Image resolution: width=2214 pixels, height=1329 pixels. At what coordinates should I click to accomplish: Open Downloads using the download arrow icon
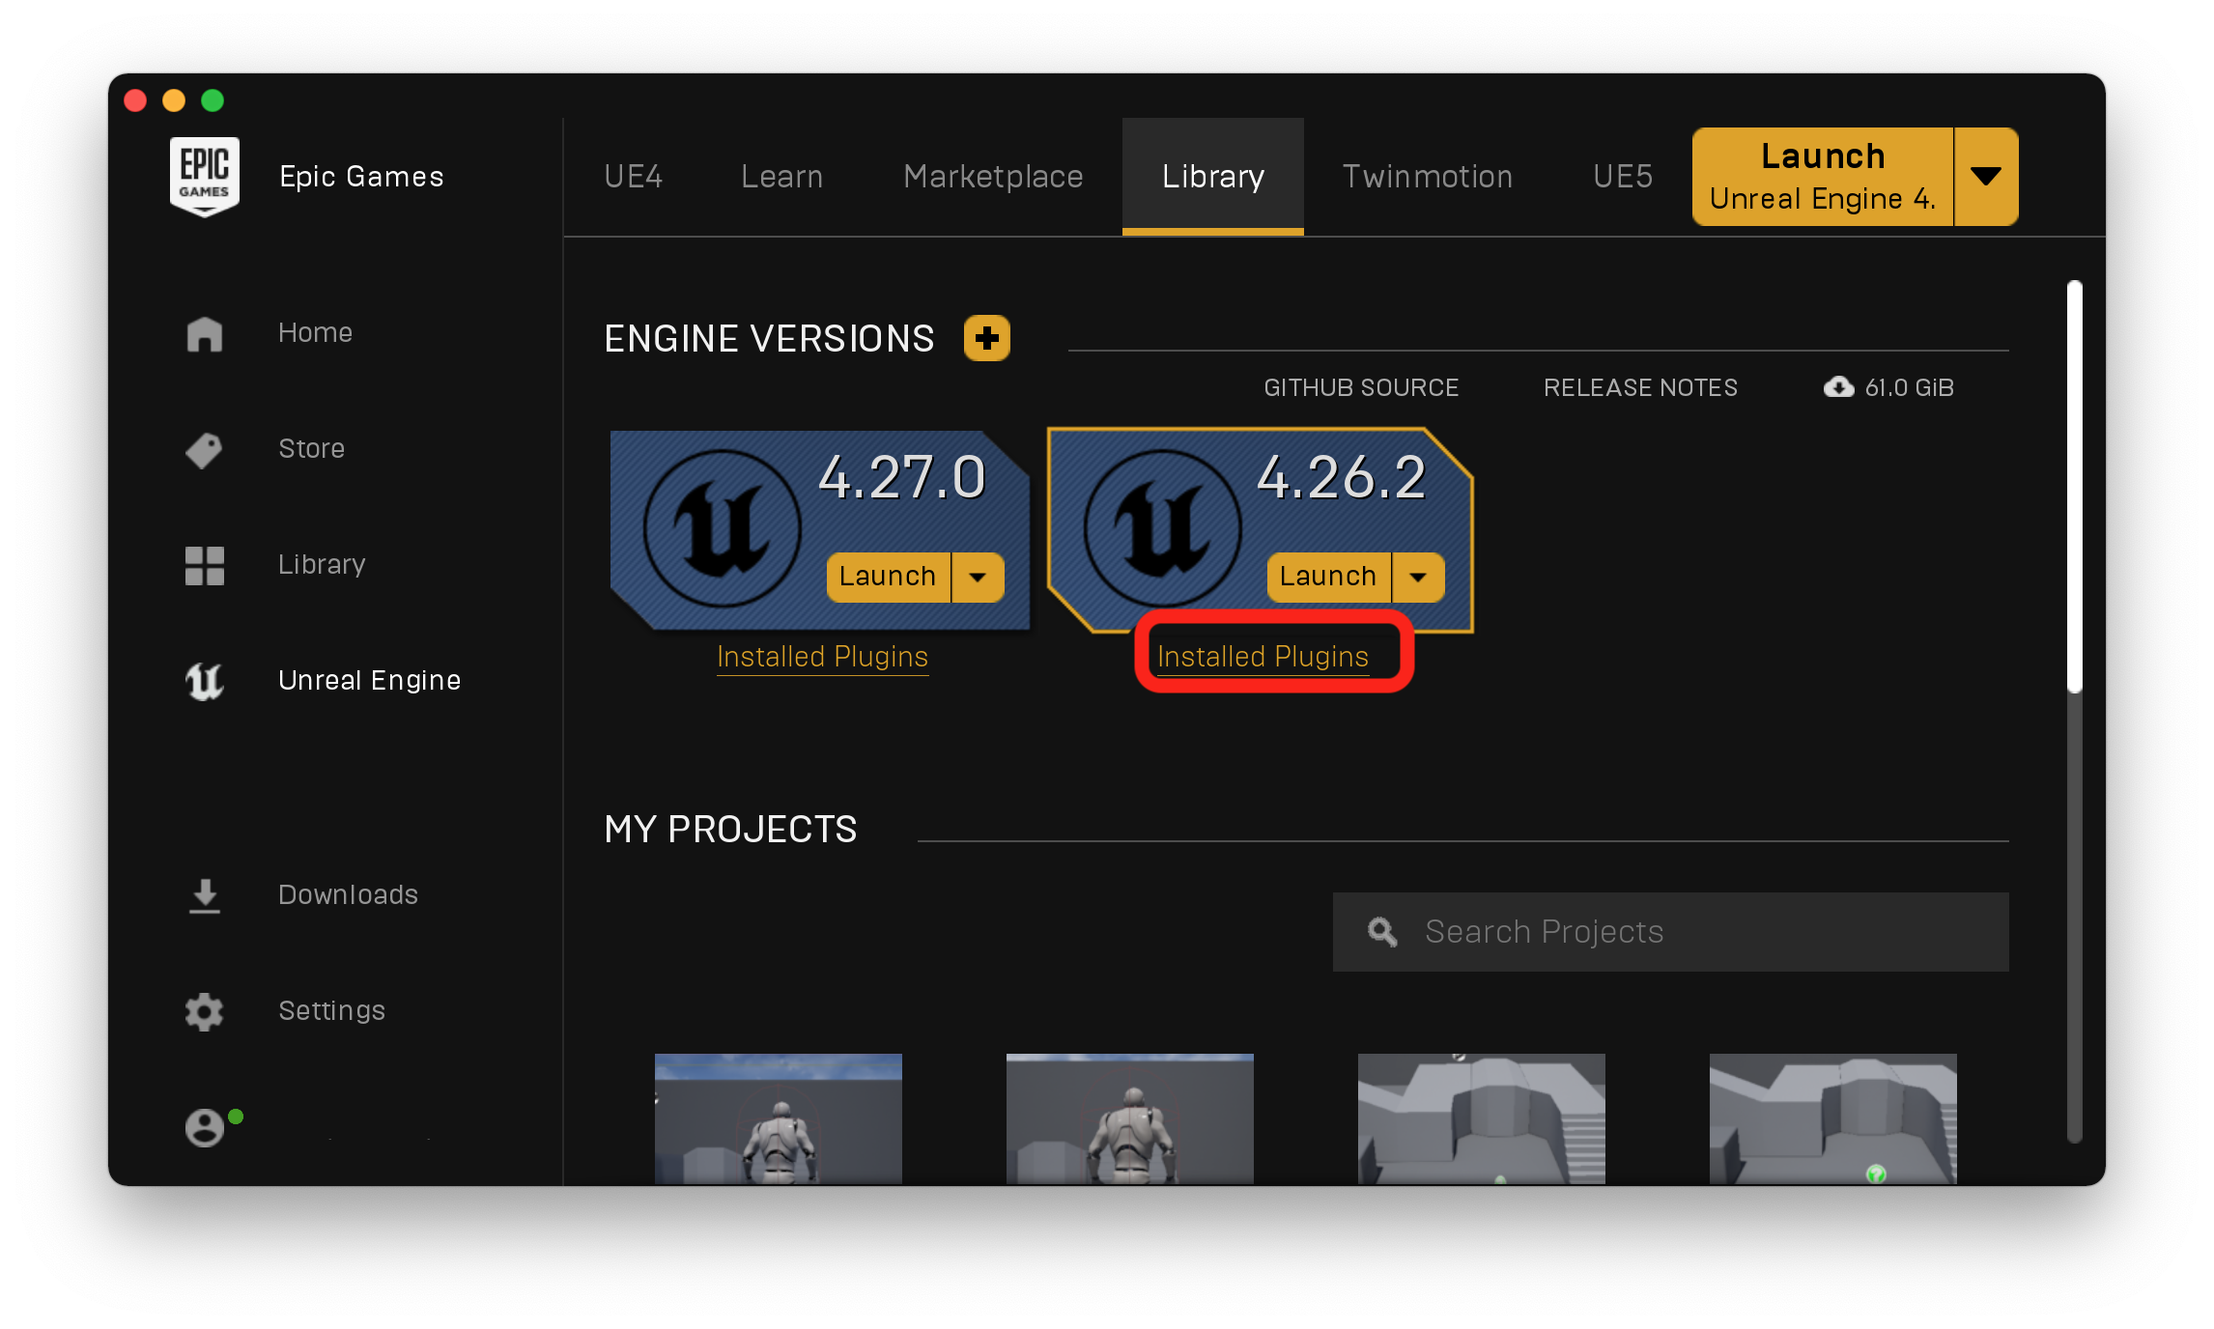click(204, 895)
